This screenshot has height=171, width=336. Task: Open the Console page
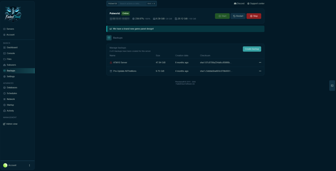point(17,53)
